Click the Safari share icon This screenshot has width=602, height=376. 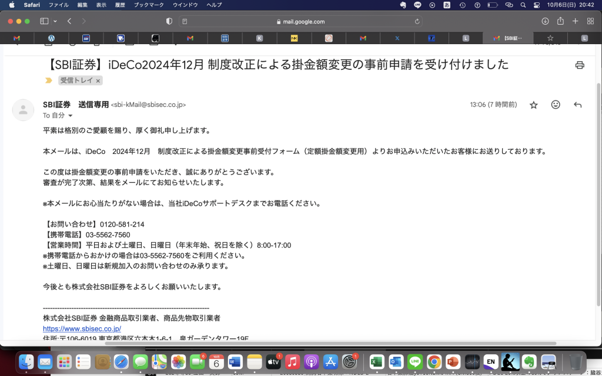(560, 21)
